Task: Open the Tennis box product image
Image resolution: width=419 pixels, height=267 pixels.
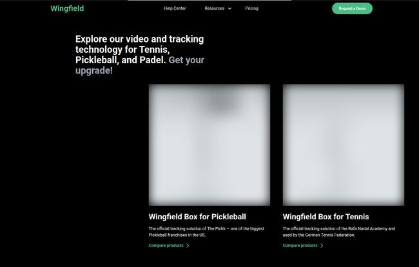Action: tap(343, 144)
